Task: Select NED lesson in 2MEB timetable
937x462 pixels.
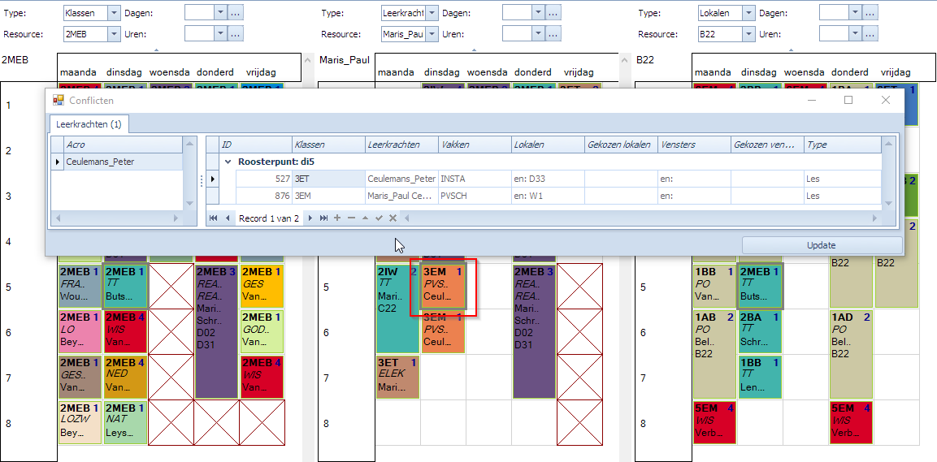Action: (x=125, y=378)
